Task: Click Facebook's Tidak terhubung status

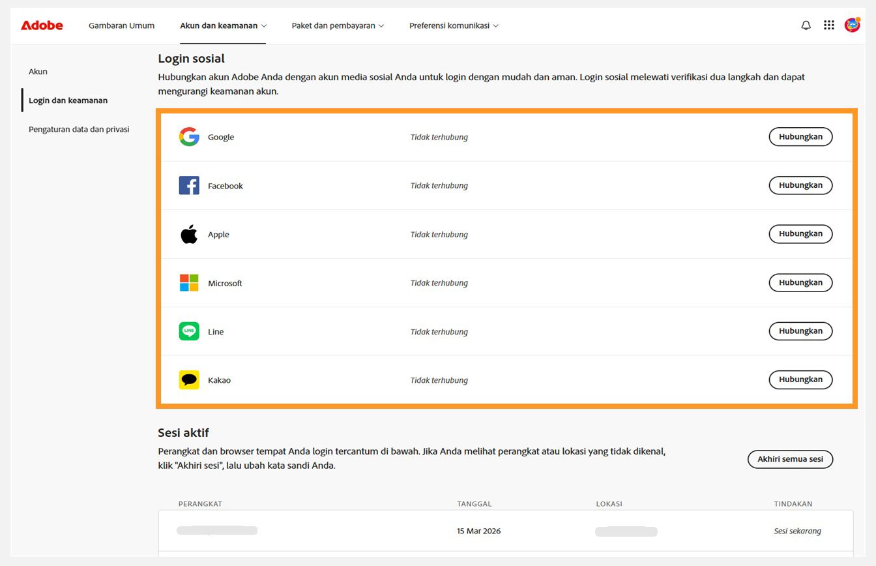Action: 439,185
